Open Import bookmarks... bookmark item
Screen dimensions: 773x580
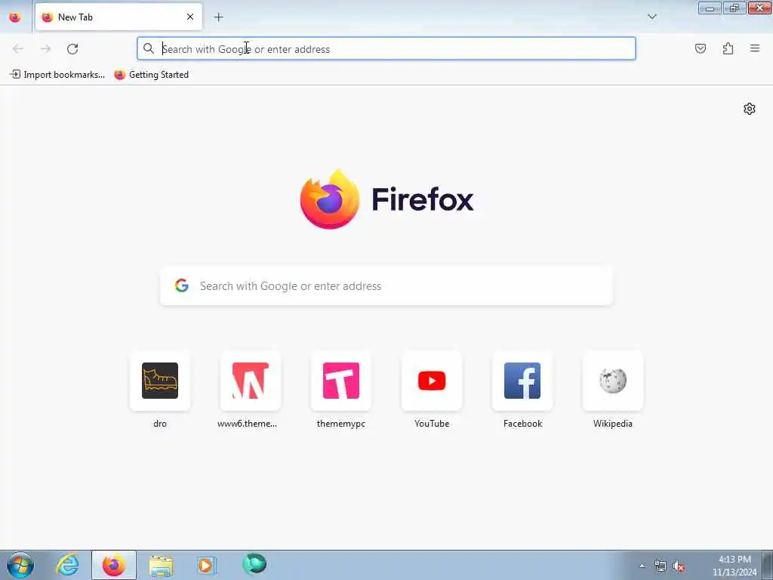(x=57, y=75)
